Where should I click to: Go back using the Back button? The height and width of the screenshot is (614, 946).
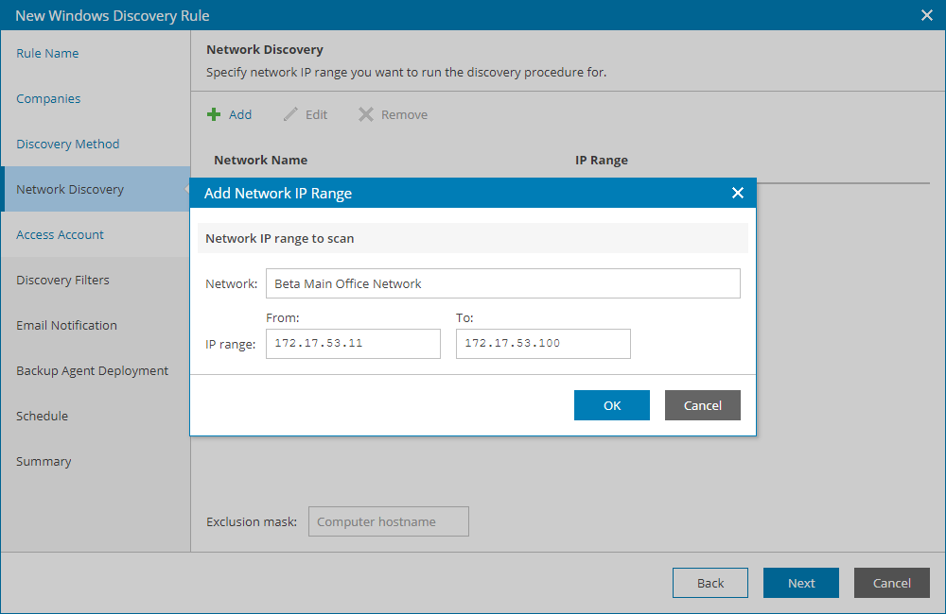[x=709, y=582]
